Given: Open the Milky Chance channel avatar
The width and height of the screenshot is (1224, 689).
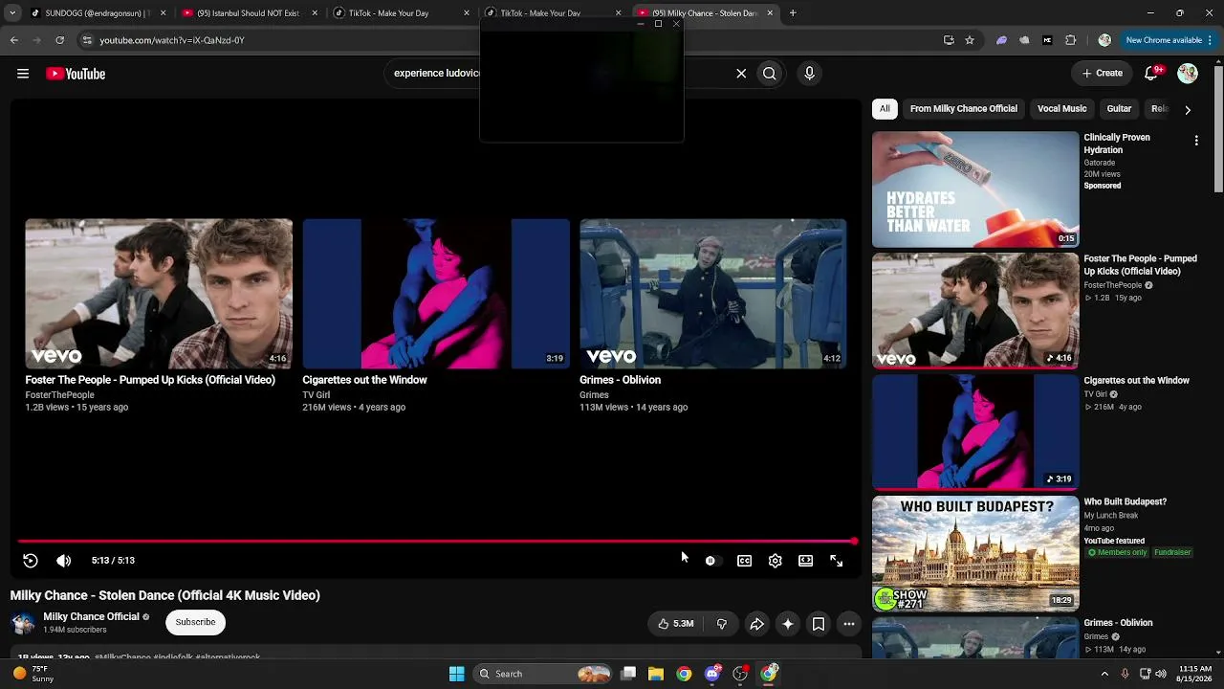Looking at the screenshot, I should coord(23,623).
